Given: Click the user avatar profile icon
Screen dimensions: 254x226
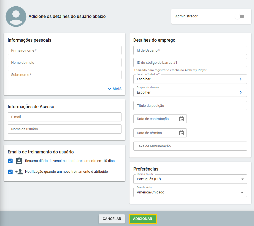Looking at the screenshot, I should click(x=16, y=17).
